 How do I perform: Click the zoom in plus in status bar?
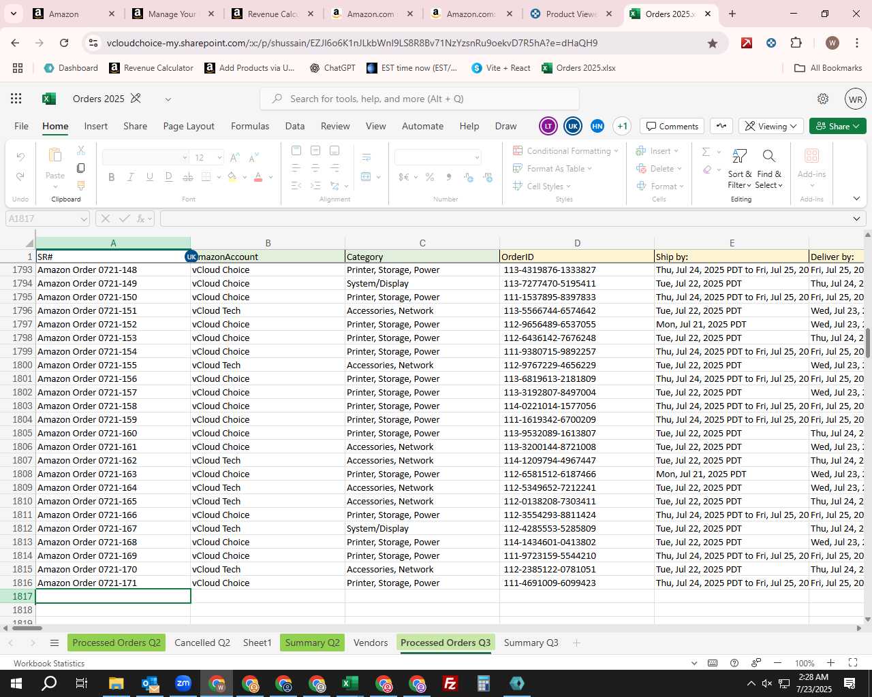click(830, 663)
